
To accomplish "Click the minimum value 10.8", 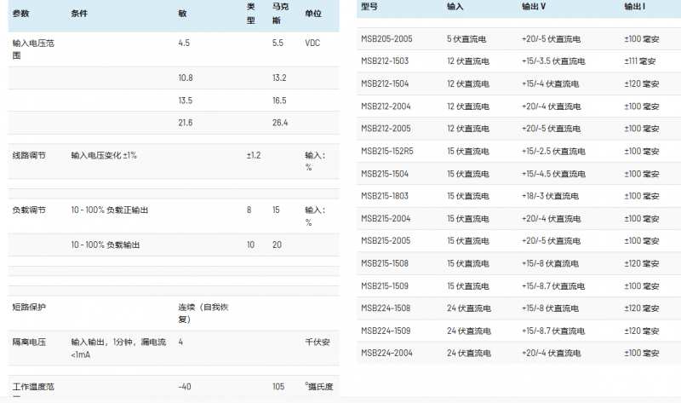I will coord(186,78).
